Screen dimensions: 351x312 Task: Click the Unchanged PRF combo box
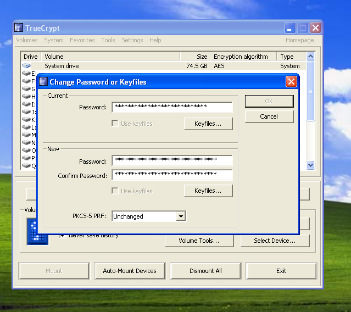[x=149, y=216]
